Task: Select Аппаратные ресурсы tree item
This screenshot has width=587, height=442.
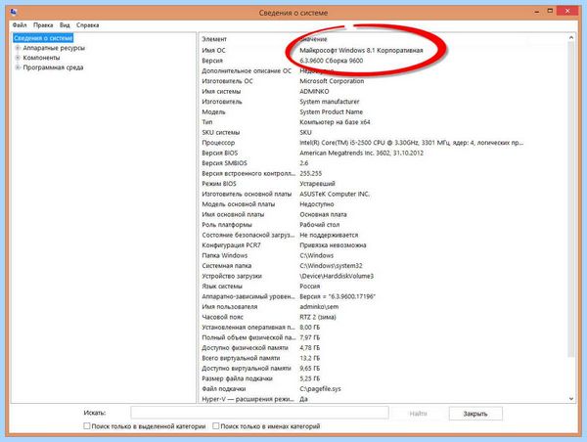Action: pyautogui.click(x=54, y=48)
